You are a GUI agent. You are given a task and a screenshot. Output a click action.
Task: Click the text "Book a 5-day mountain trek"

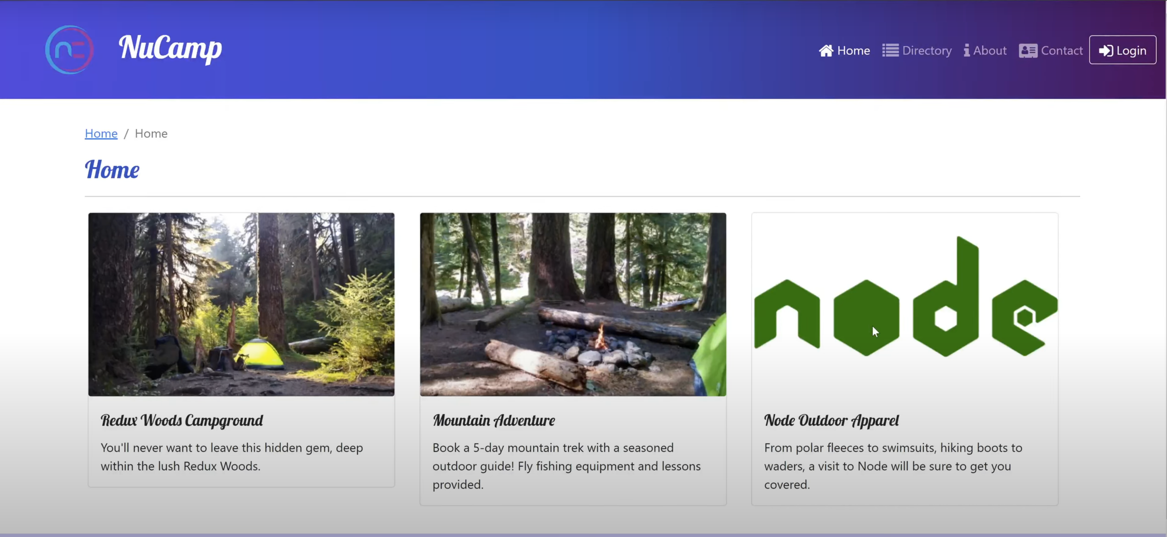pos(566,466)
